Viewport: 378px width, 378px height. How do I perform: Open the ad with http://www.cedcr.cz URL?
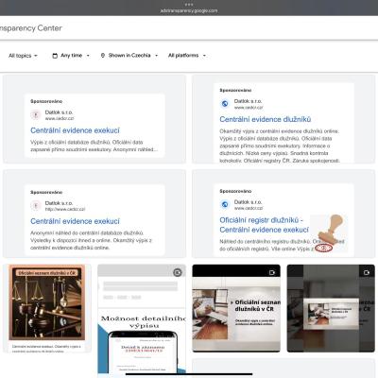[94, 214]
